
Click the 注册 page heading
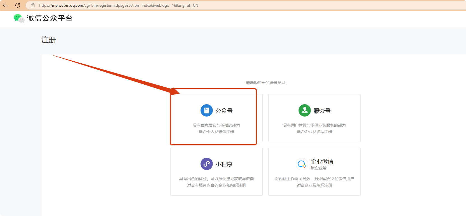49,40
